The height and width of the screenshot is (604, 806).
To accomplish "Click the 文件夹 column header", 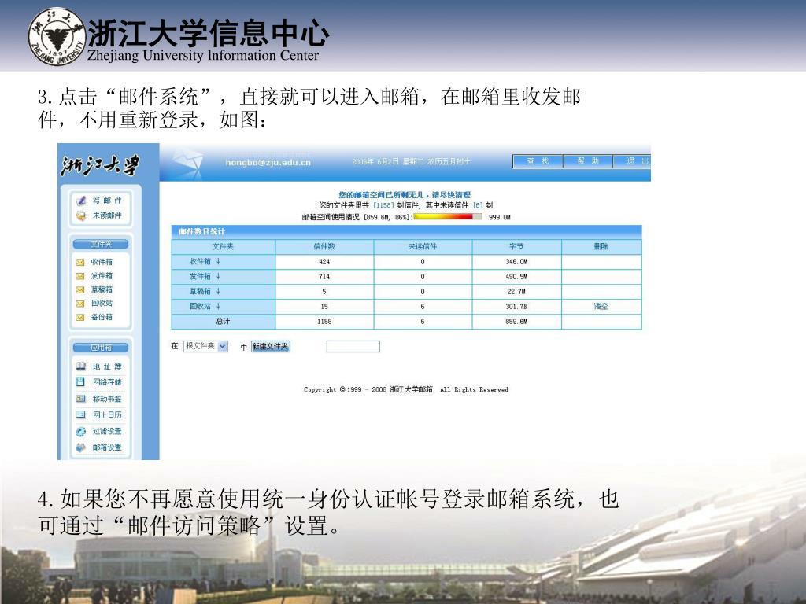I will tap(223, 246).
